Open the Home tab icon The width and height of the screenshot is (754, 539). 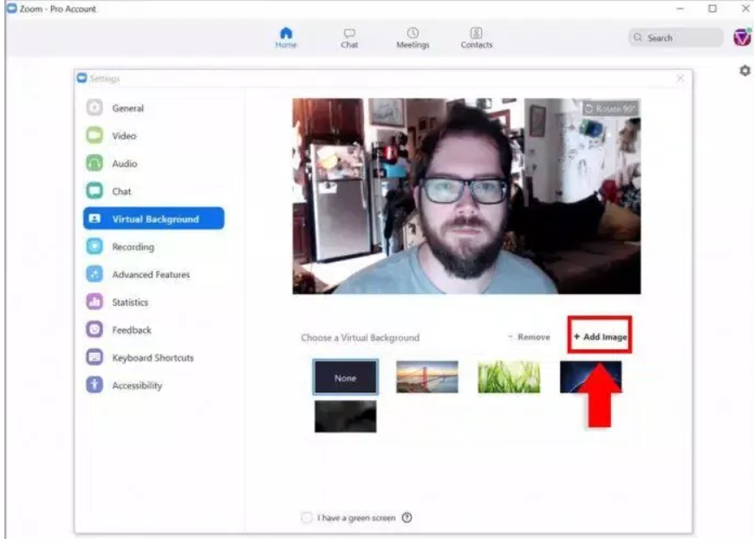click(286, 33)
